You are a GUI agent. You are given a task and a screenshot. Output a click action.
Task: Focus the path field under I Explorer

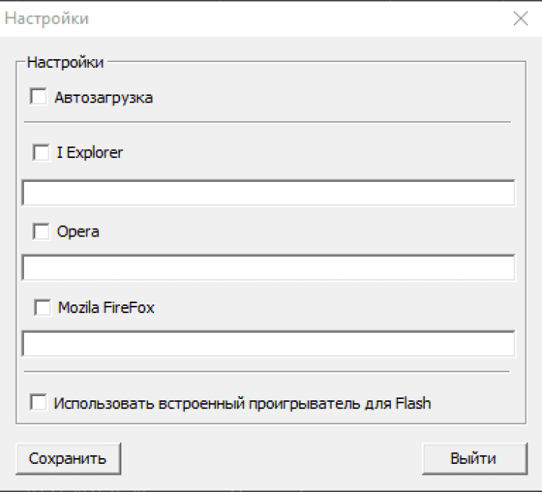coord(268,193)
